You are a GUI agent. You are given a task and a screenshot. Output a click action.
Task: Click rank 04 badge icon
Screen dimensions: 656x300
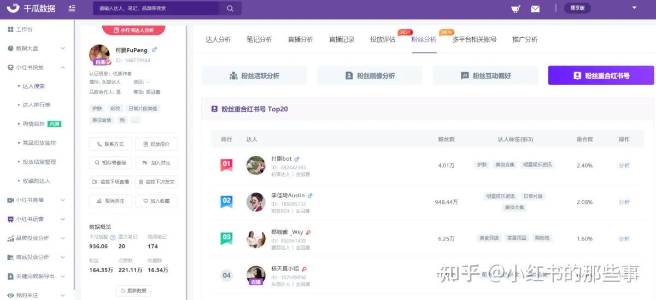pyautogui.click(x=227, y=275)
